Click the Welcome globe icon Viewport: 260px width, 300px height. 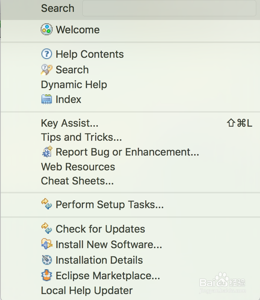pos(47,29)
